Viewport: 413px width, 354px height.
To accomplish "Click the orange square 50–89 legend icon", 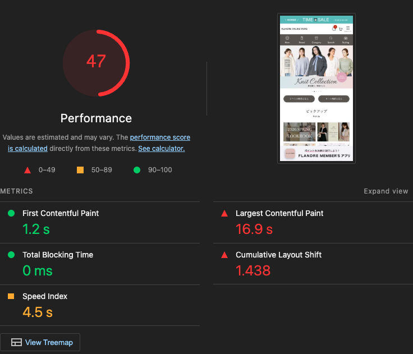I will [x=80, y=170].
